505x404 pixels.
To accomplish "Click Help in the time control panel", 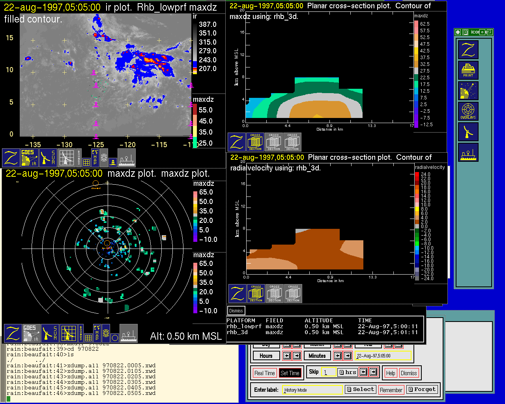I will [x=391, y=373].
